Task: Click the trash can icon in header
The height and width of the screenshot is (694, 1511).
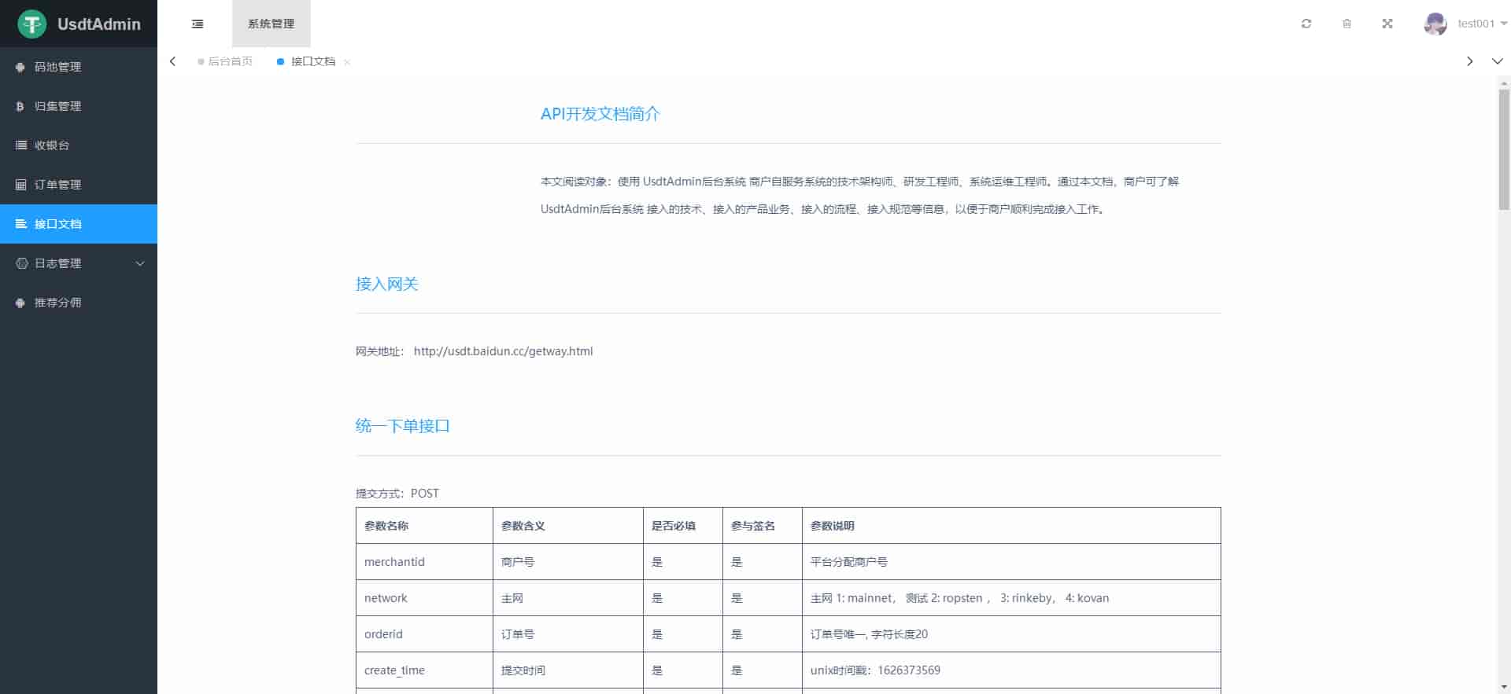Action: (1347, 24)
